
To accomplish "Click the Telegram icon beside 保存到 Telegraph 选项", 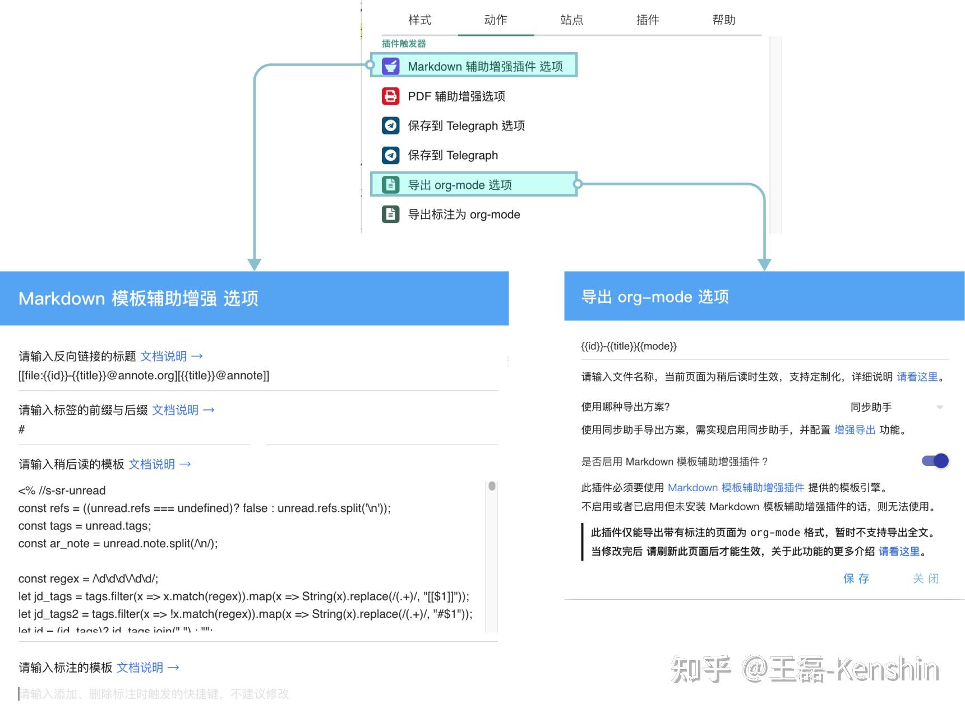I will coord(391,125).
